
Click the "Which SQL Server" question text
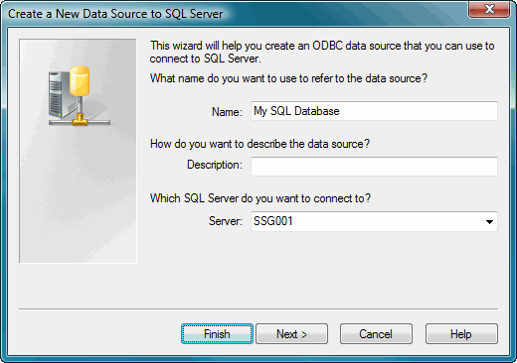pos(260,198)
